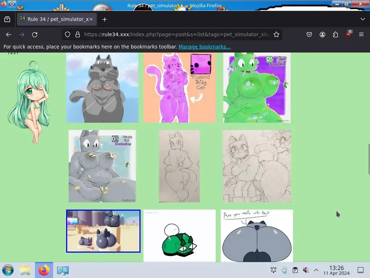Click the show desktop button

pos(361,270)
